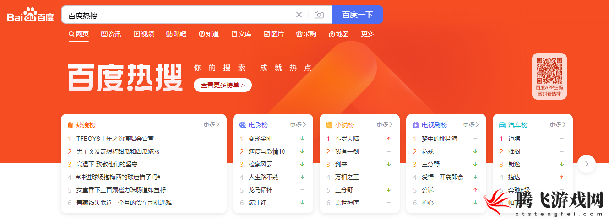Open 女童吞下上百颗磁力珠肠道如鱼籽 item
The image size is (609, 220).
tap(121, 190)
